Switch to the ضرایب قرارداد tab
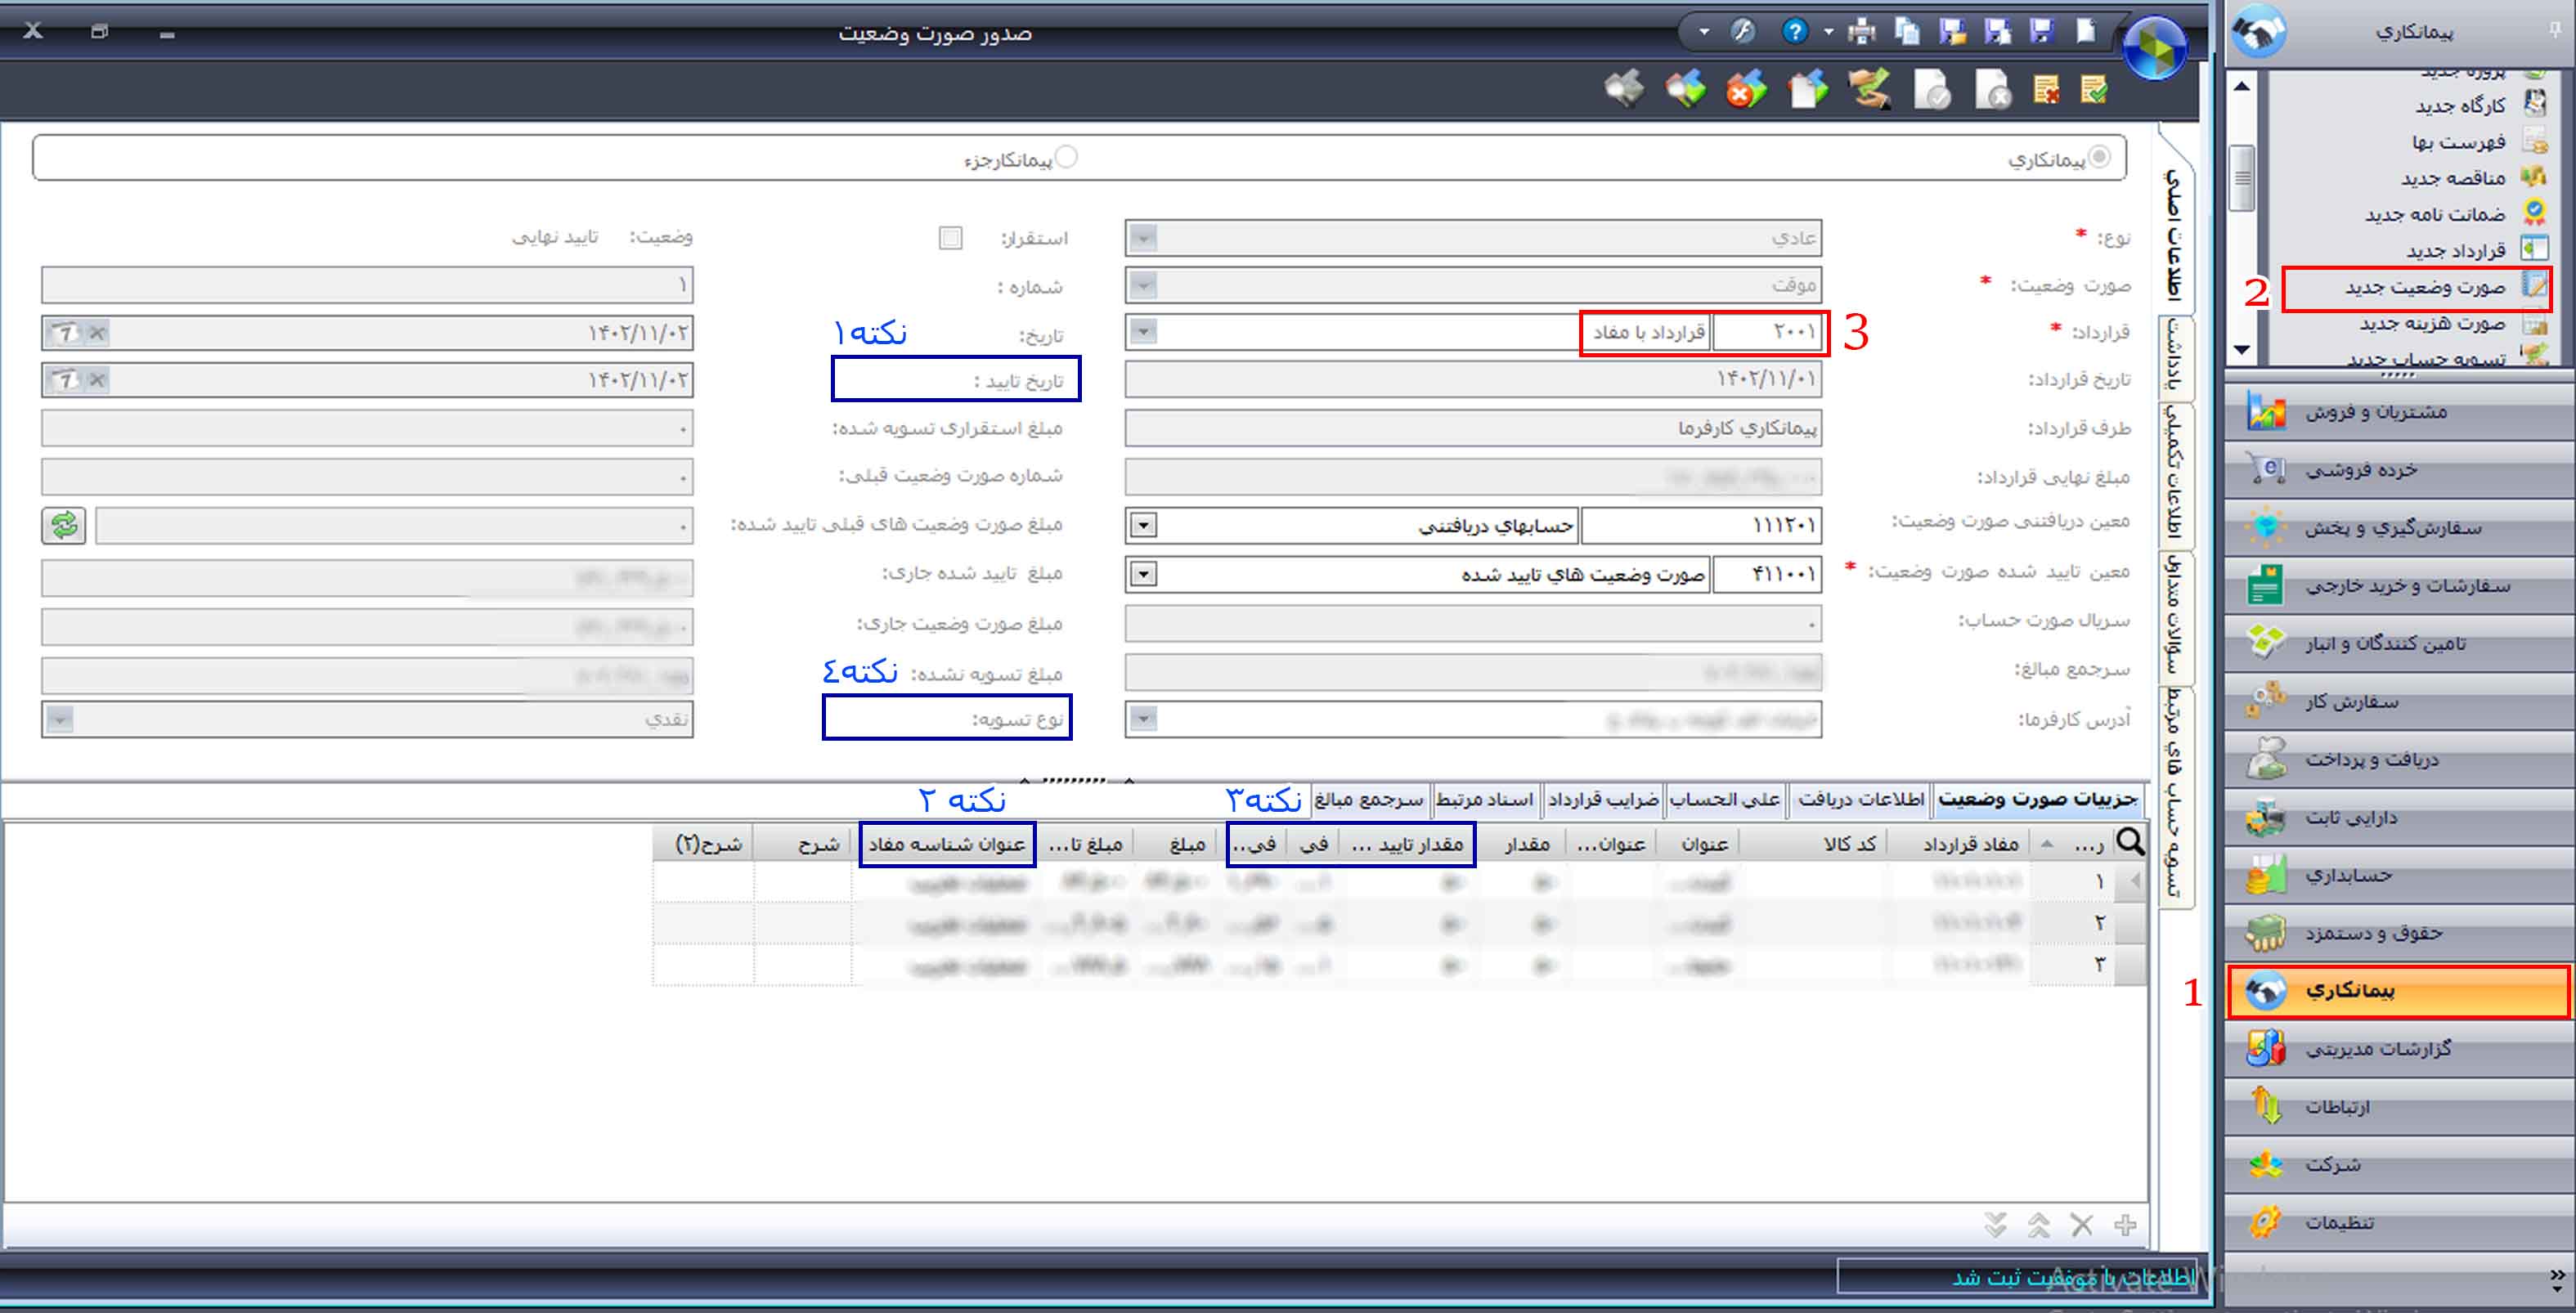The height and width of the screenshot is (1313, 2576). 1603,799
